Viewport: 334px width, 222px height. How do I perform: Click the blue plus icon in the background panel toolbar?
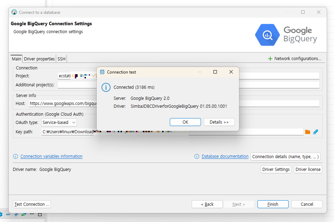[16, 214]
